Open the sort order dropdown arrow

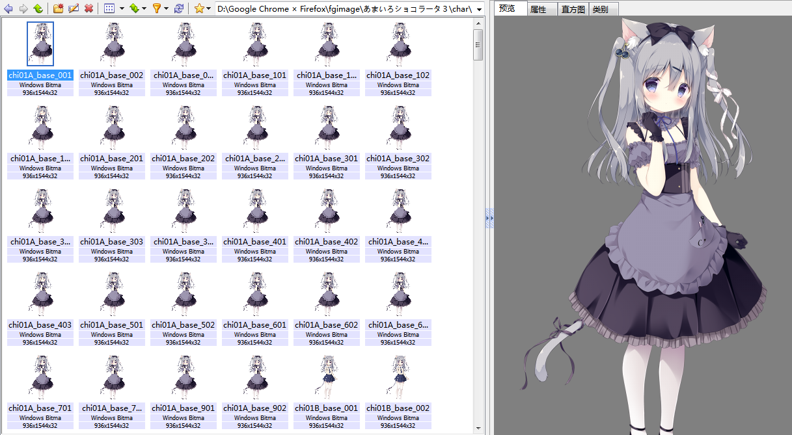pos(144,9)
